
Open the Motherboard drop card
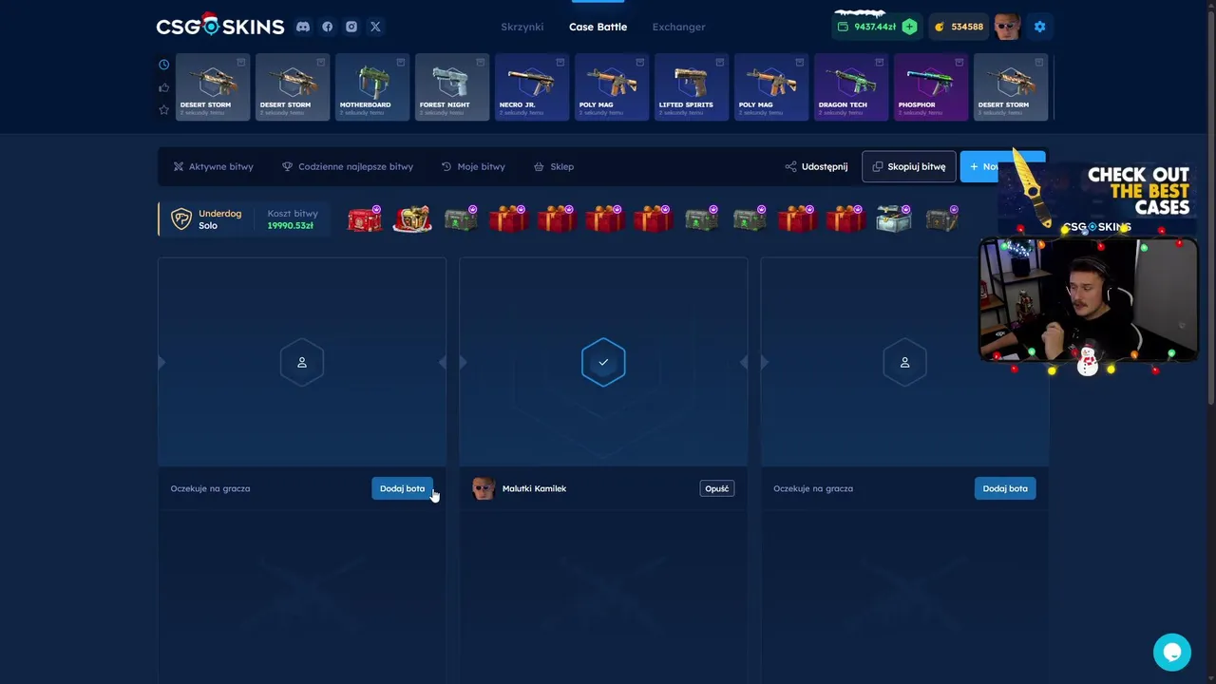click(372, 87)
